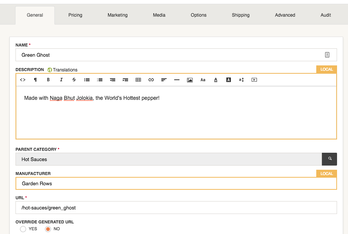
Task: Insert a video into the description
Action: coord(254,80)
